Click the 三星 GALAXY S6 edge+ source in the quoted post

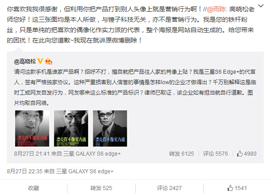coord(92,154)
